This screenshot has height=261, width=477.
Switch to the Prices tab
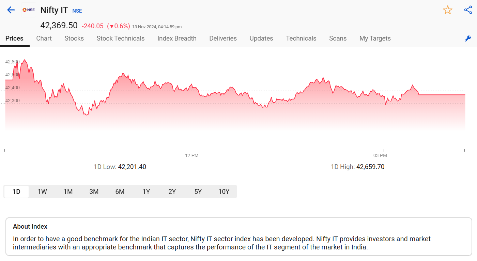tap(15, 39)
